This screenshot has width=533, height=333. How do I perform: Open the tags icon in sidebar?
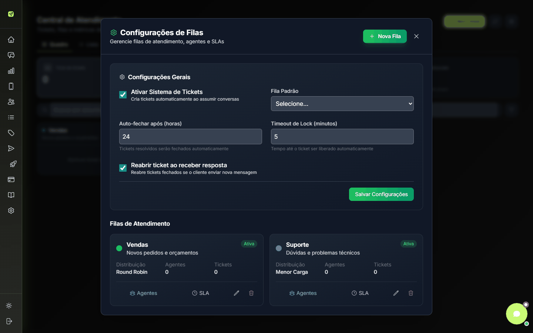11,133
